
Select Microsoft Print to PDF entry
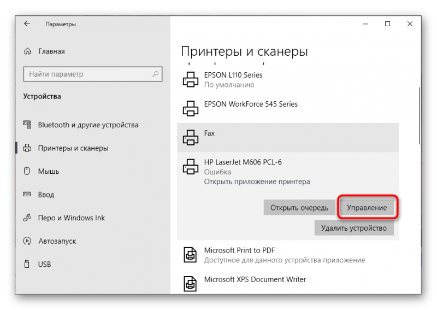[288, 255]
